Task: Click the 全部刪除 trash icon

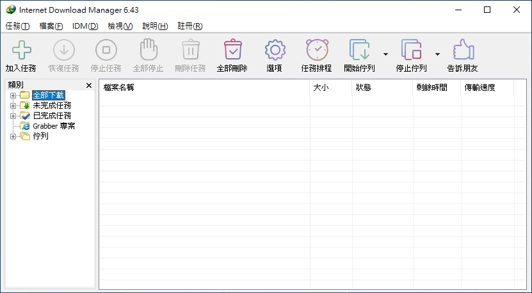Action: click(233, 50)
